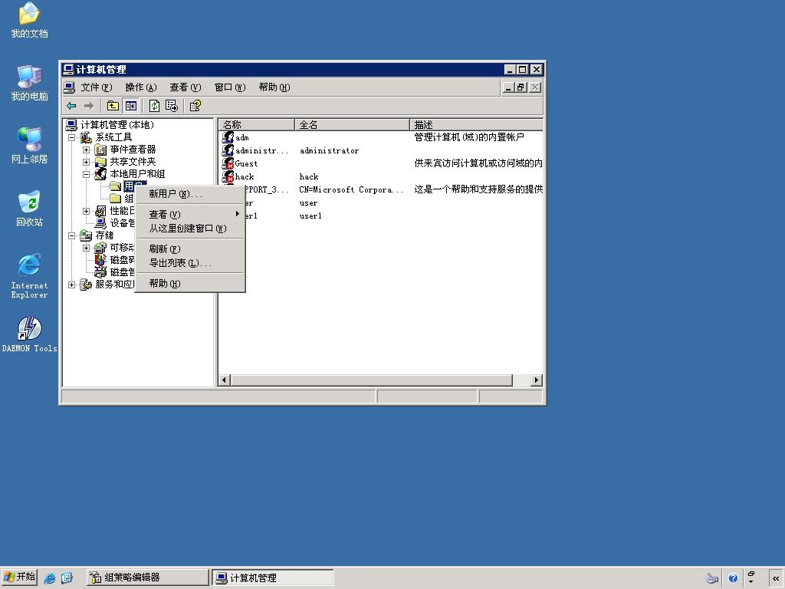Click the Refresh toolbar icon
The width and height of the screenshot is (785, 589).
154,106
